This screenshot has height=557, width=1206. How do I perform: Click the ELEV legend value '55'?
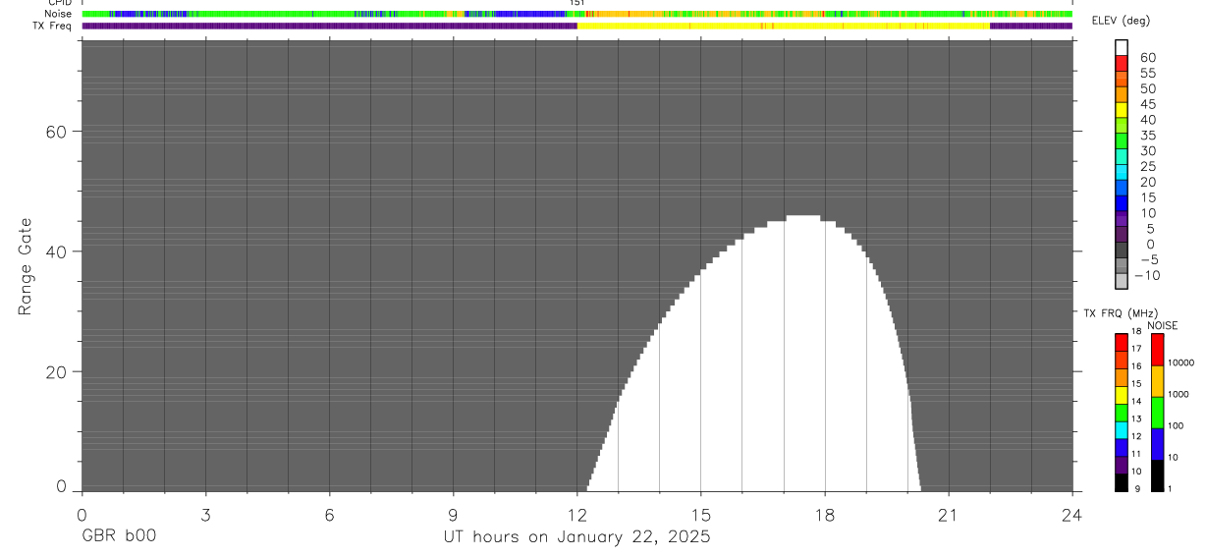pos(1147,73)
